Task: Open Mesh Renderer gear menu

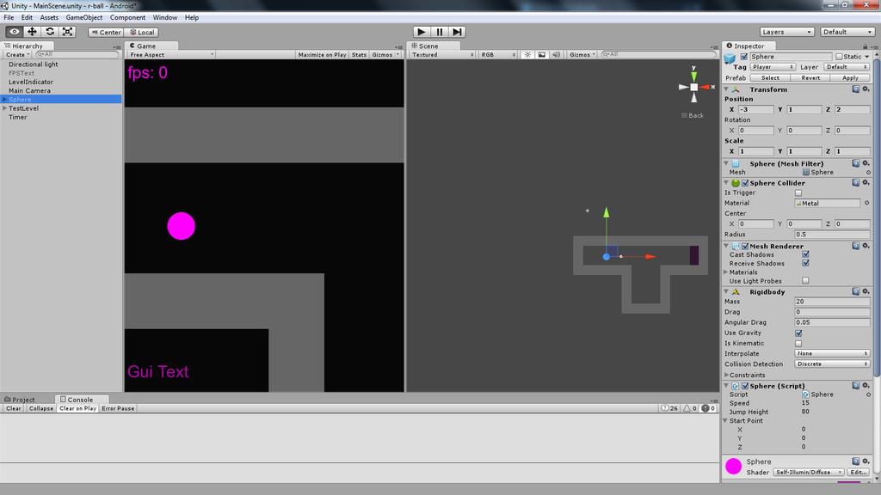Action: 866,246
